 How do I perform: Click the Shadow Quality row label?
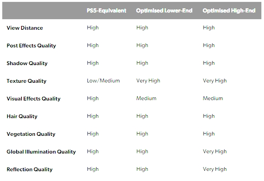[x=27, y=63]
